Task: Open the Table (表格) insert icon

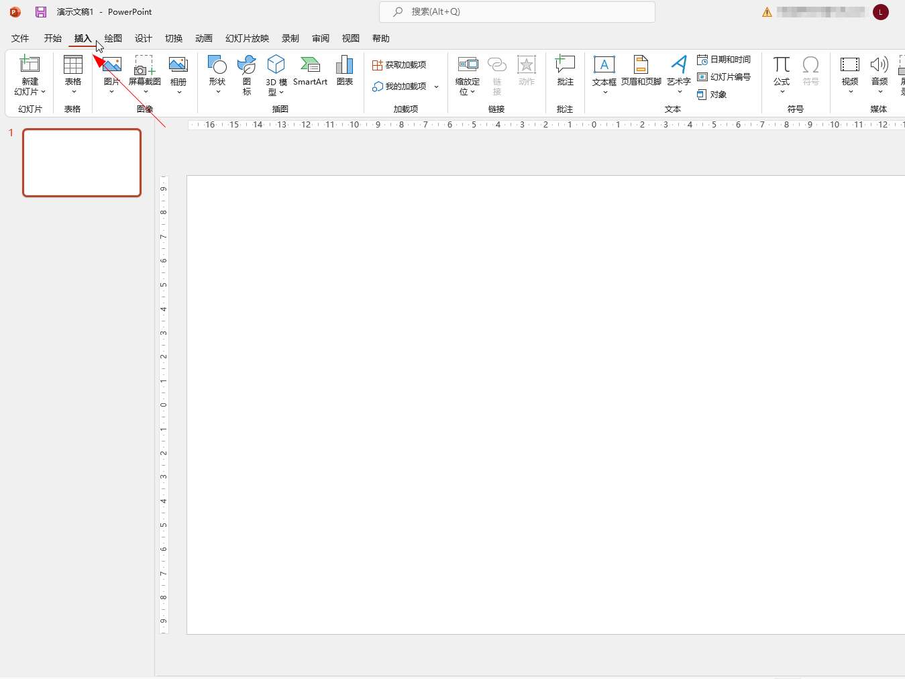Action: coord(72,64)
